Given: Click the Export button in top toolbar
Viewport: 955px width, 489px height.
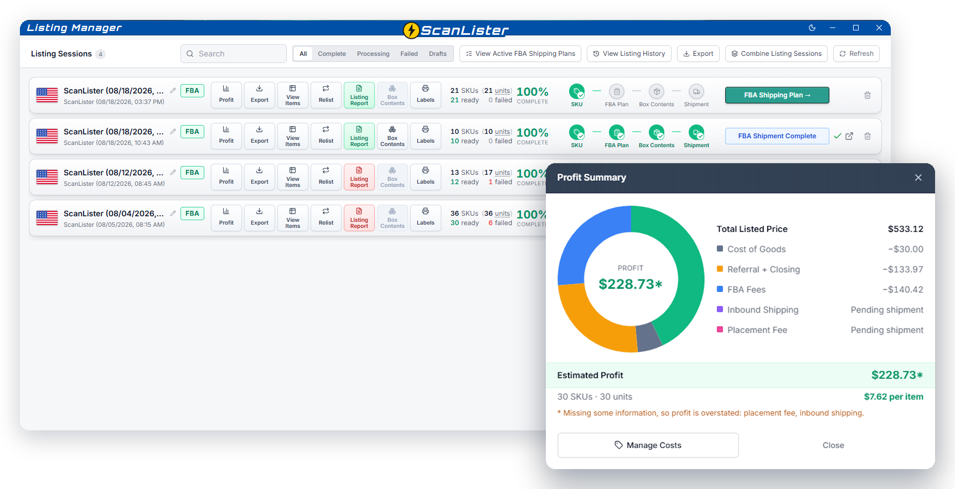Looking at the screenshot, I should tap(698, 54).
